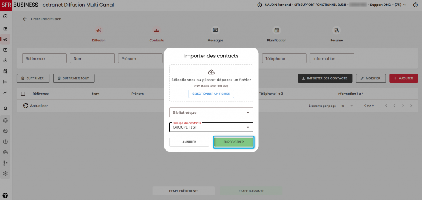Viewport: 422px width, 200px height.
Task: Open the chat message icon in sidebar
Action: (5, 82)
